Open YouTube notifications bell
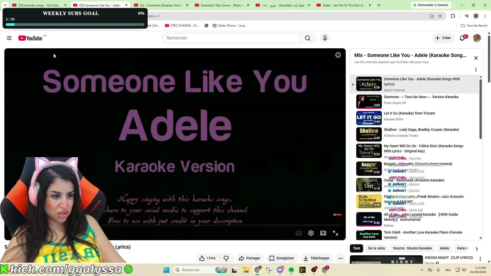The image size is (491, 276). coord(462,38)
